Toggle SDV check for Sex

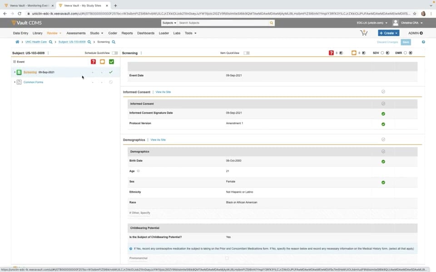coord(383,182)
